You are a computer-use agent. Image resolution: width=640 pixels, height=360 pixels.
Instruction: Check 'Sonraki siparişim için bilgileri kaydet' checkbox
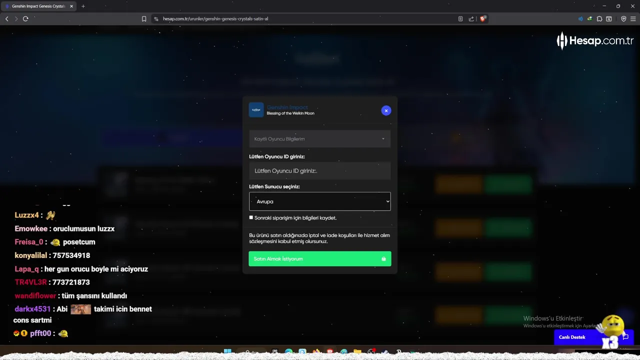tap(251, 217)
